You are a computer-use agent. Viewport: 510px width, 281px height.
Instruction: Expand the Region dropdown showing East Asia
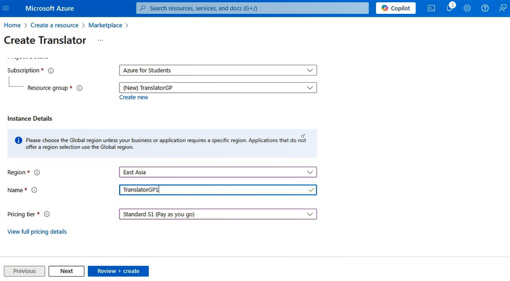tap(218, 172)
